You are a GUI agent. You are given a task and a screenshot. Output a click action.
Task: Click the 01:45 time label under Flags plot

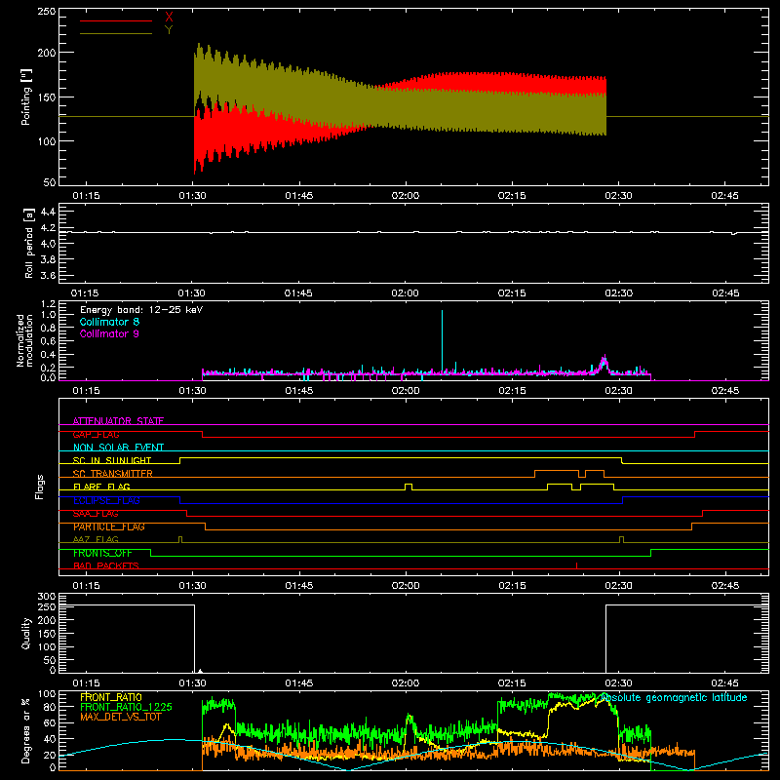pyautogui.click(x=299, y=586)
